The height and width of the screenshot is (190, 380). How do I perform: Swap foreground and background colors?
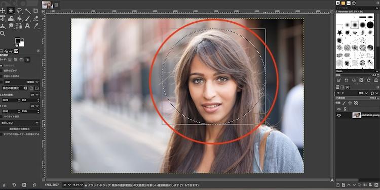pyautogui.click(x=22, y=39)
